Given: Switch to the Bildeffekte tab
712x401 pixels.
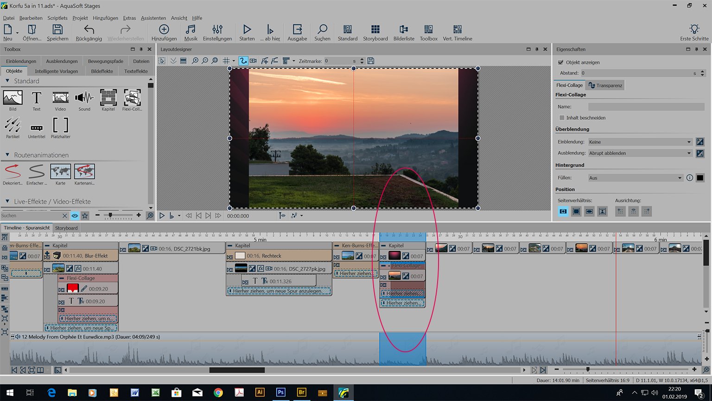Looking at the screenshot, I should tap(102, 71).
